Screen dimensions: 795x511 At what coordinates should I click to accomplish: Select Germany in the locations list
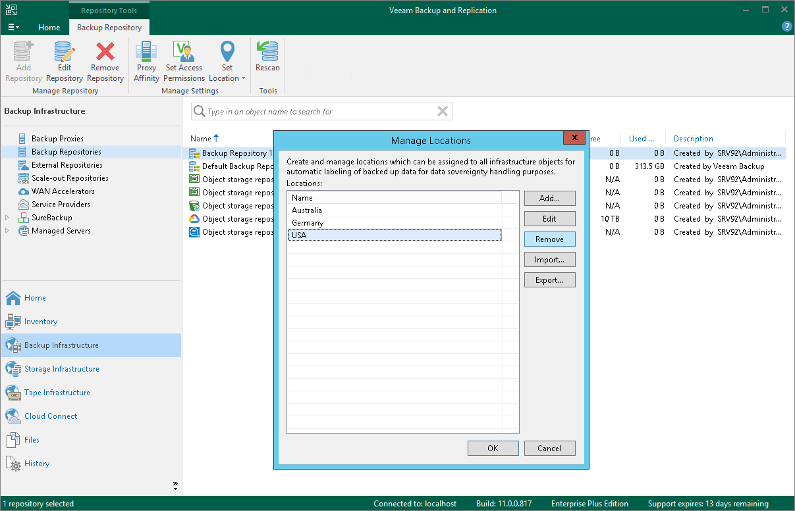[308, 223]
